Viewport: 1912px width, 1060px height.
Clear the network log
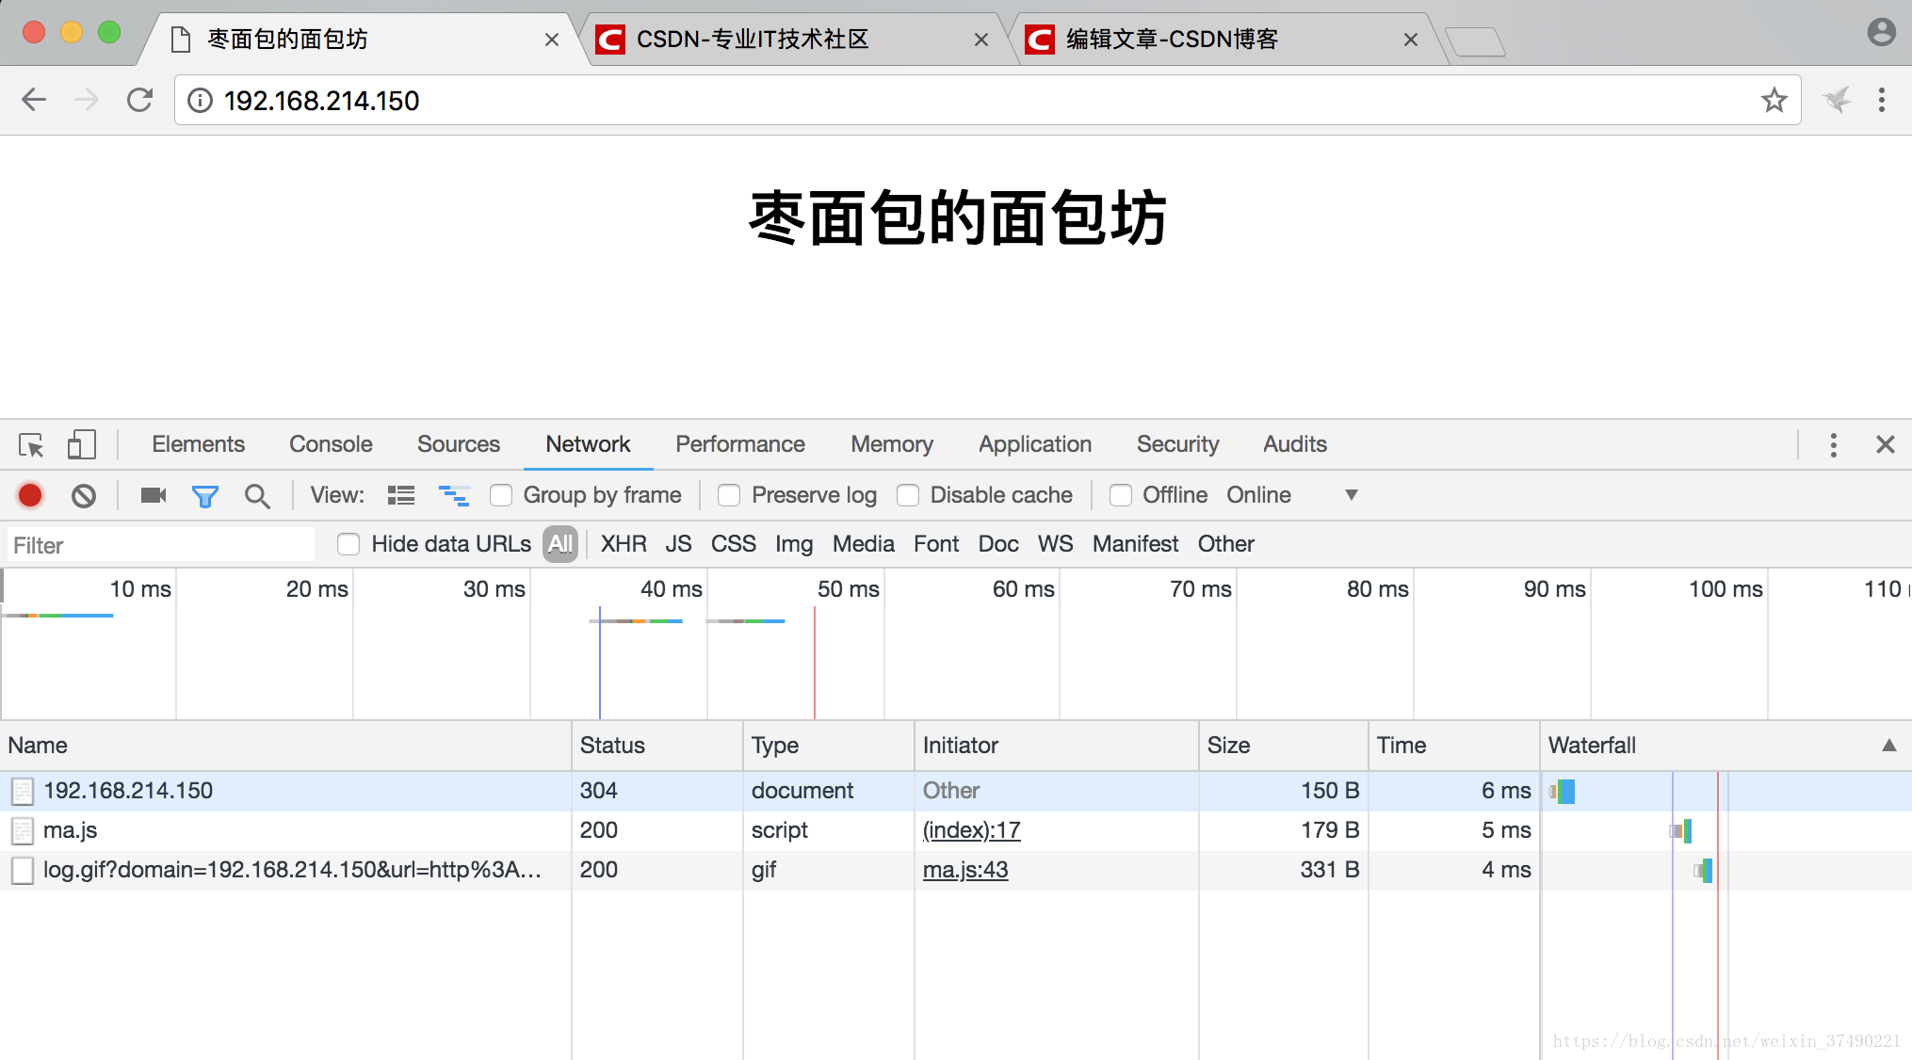[x=84, y=495]
